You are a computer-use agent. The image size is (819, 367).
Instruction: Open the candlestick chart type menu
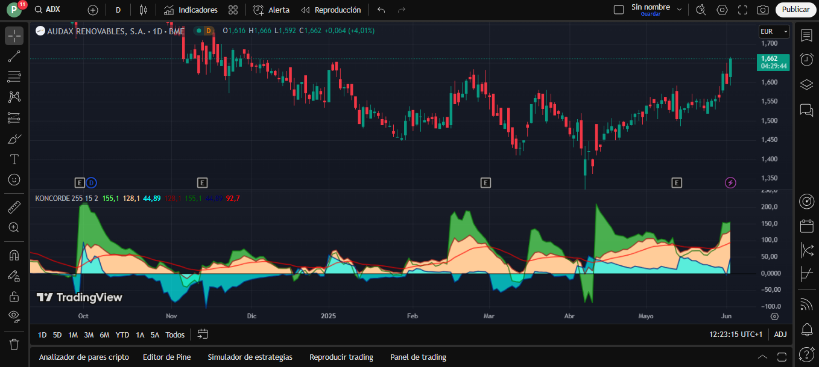[x=143, y=10]
